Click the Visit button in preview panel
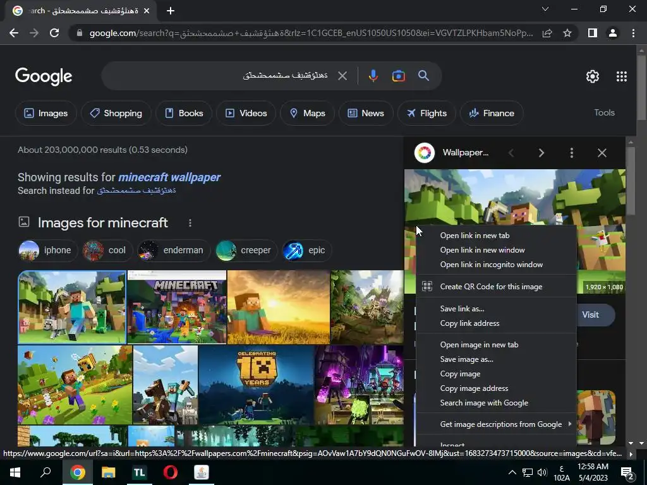Screen dimensions: 647x485 tap(595, 314)
